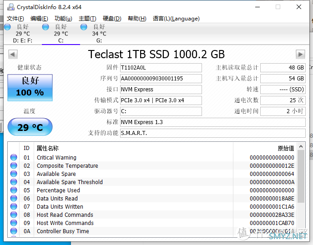The image size is (313, 245).
Task: Click the host writes 54 GB field
Action: click(x=283, y=79)
